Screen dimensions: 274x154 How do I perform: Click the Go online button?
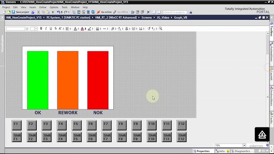pos(104,12)
